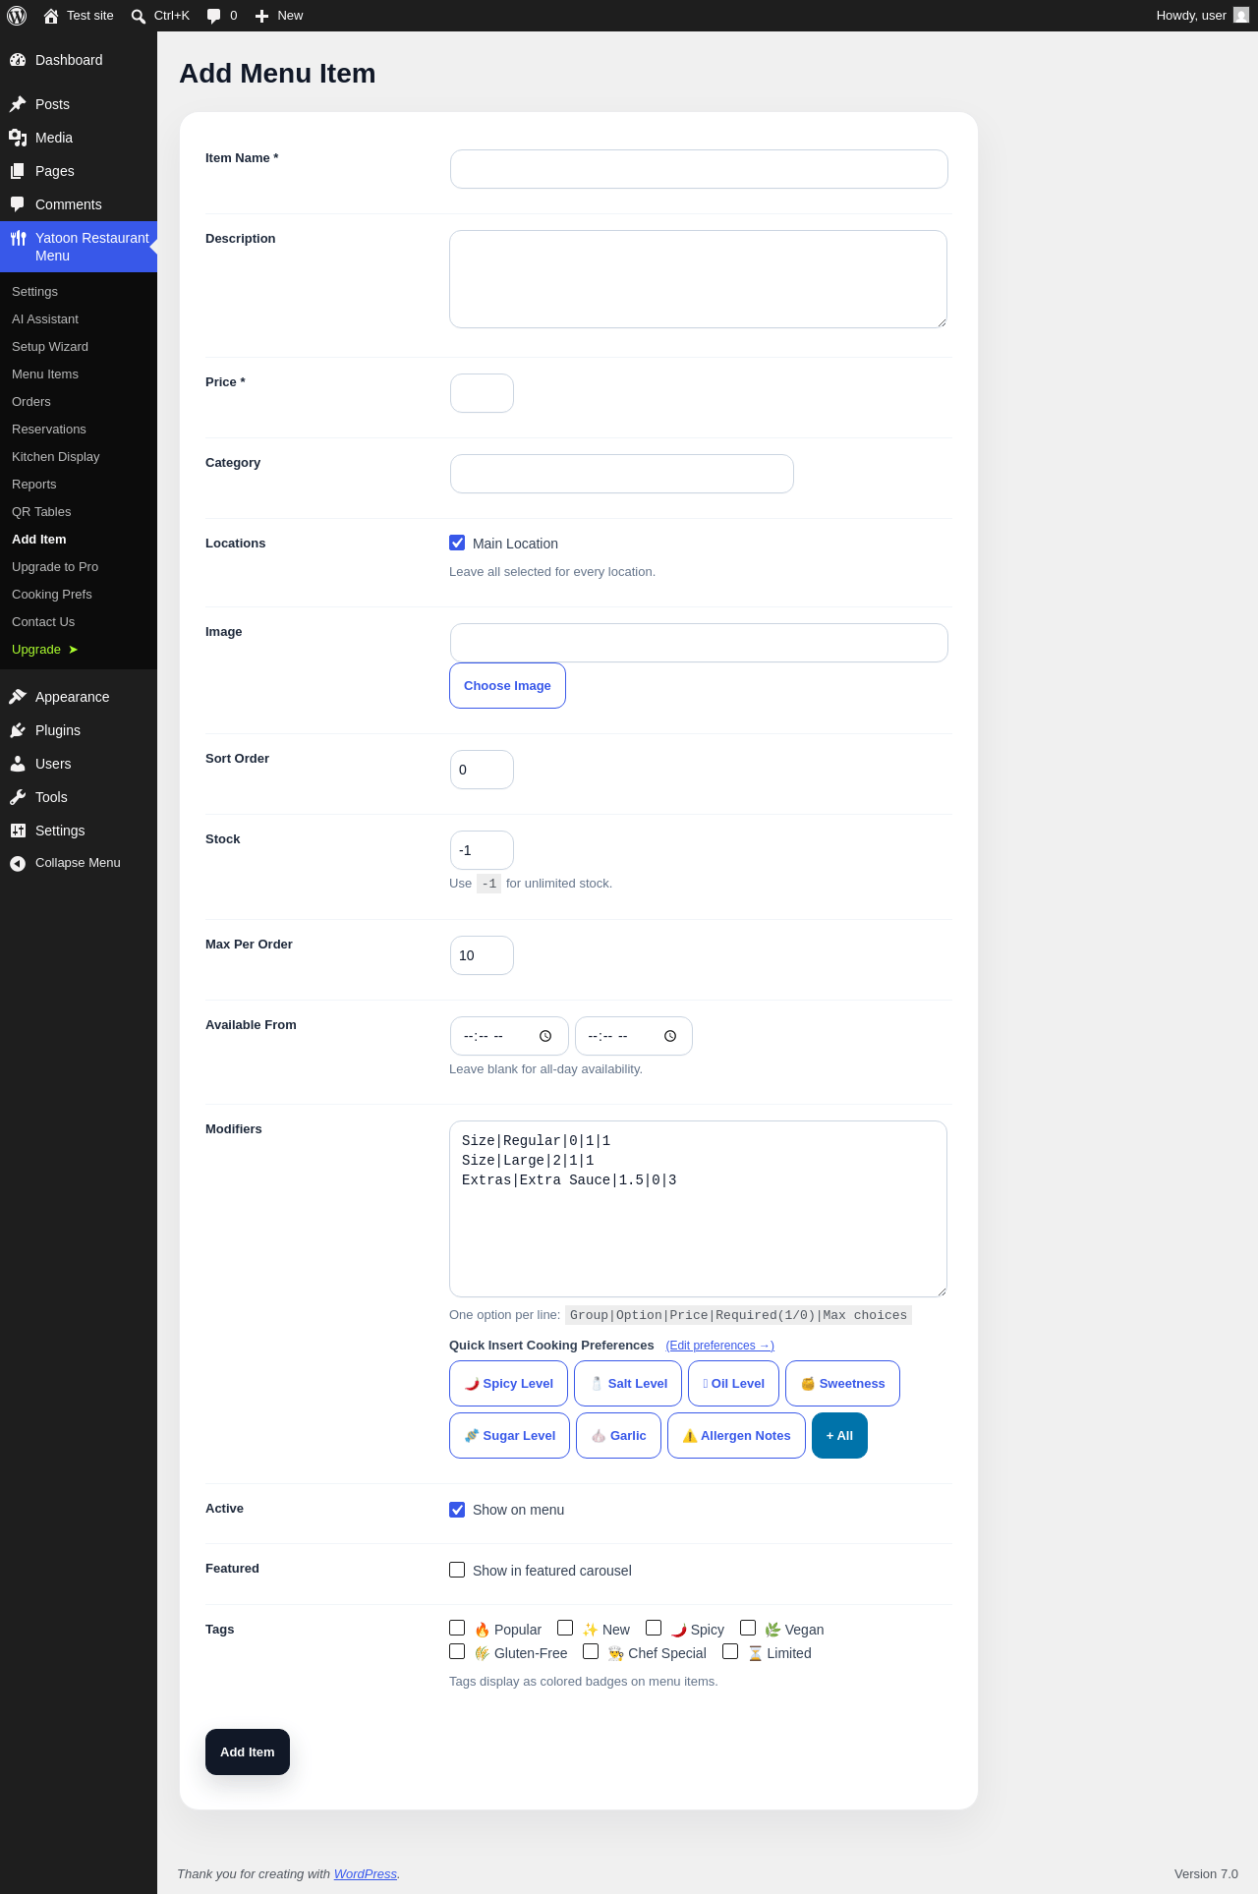The image size is (1258, 1894).
Task: Open the second Available From clock picker
Action: [x=670, y=1036]
